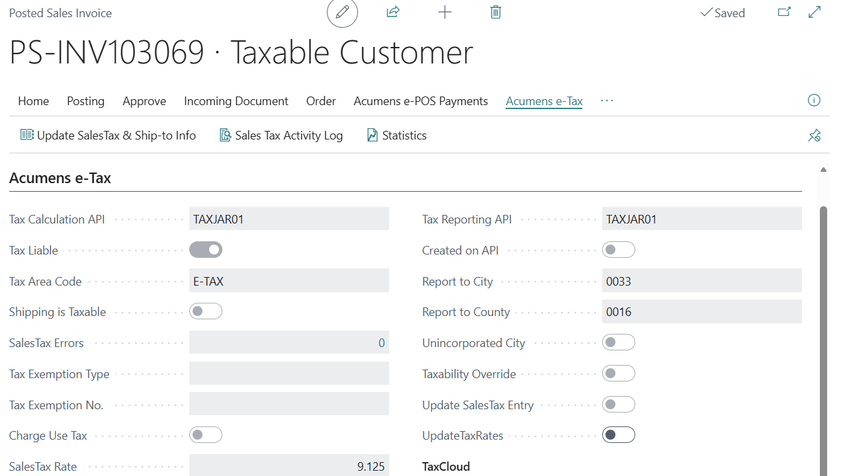Switch on Update SalesTax Entry toggle

click(619, 405)
